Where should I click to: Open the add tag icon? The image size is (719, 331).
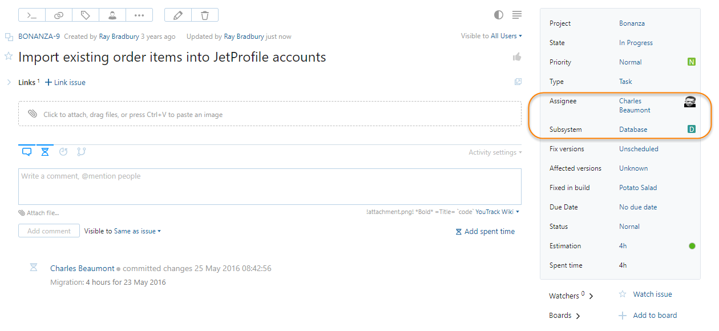point(85,15)
